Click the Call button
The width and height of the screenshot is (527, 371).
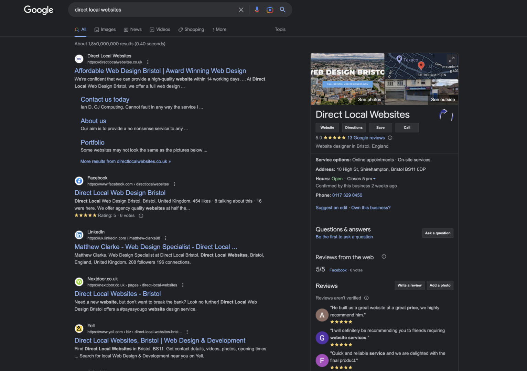pyautogui.click(x=407, y=127)
